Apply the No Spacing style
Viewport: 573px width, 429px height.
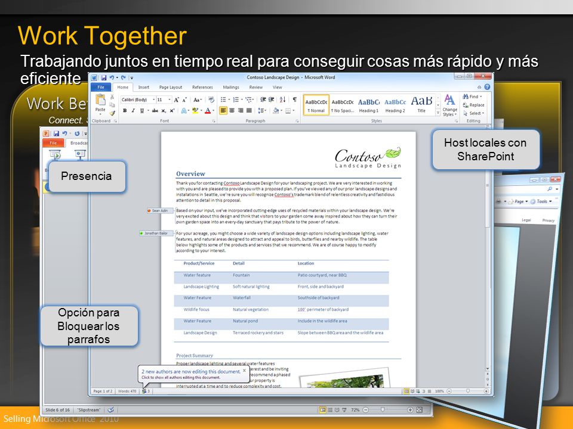(x=343, y=105)
